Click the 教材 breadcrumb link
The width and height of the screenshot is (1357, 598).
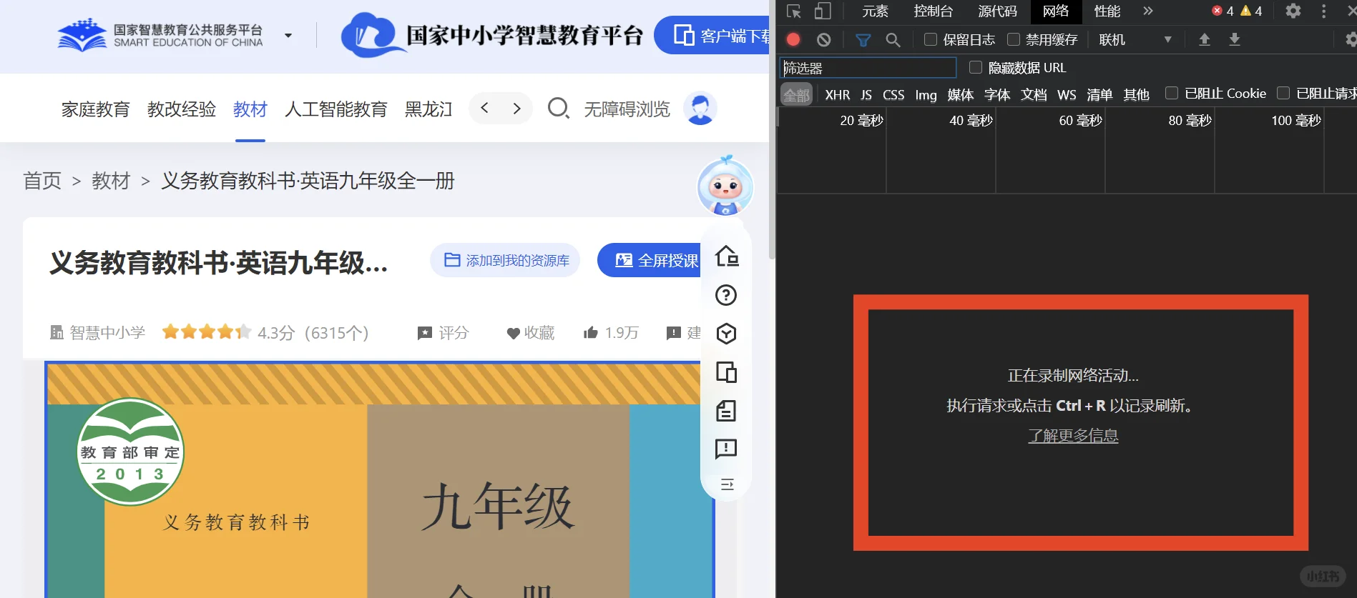coord(111,181)
